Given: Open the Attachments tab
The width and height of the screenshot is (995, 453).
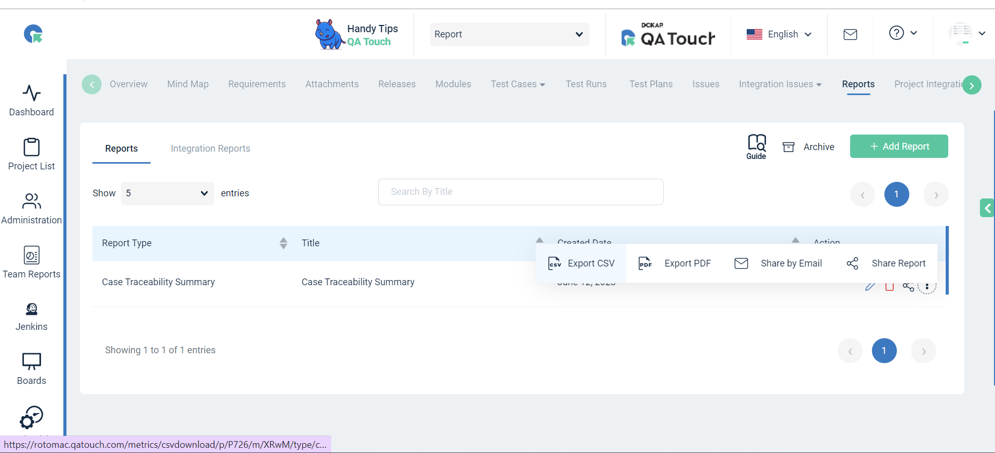Looking at the screenshot, I should coord(332,84).
